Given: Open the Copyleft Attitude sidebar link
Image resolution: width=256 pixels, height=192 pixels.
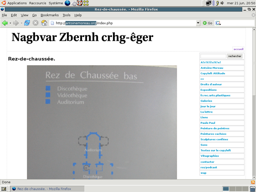Looking at the screenshot, I should [213, 73].
